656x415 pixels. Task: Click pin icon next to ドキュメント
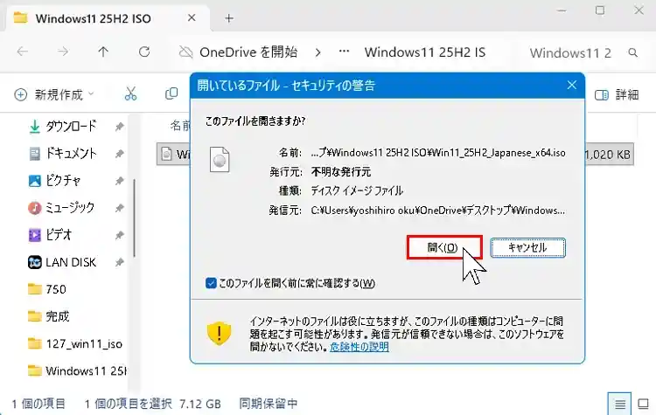click(x=120, y=154)
